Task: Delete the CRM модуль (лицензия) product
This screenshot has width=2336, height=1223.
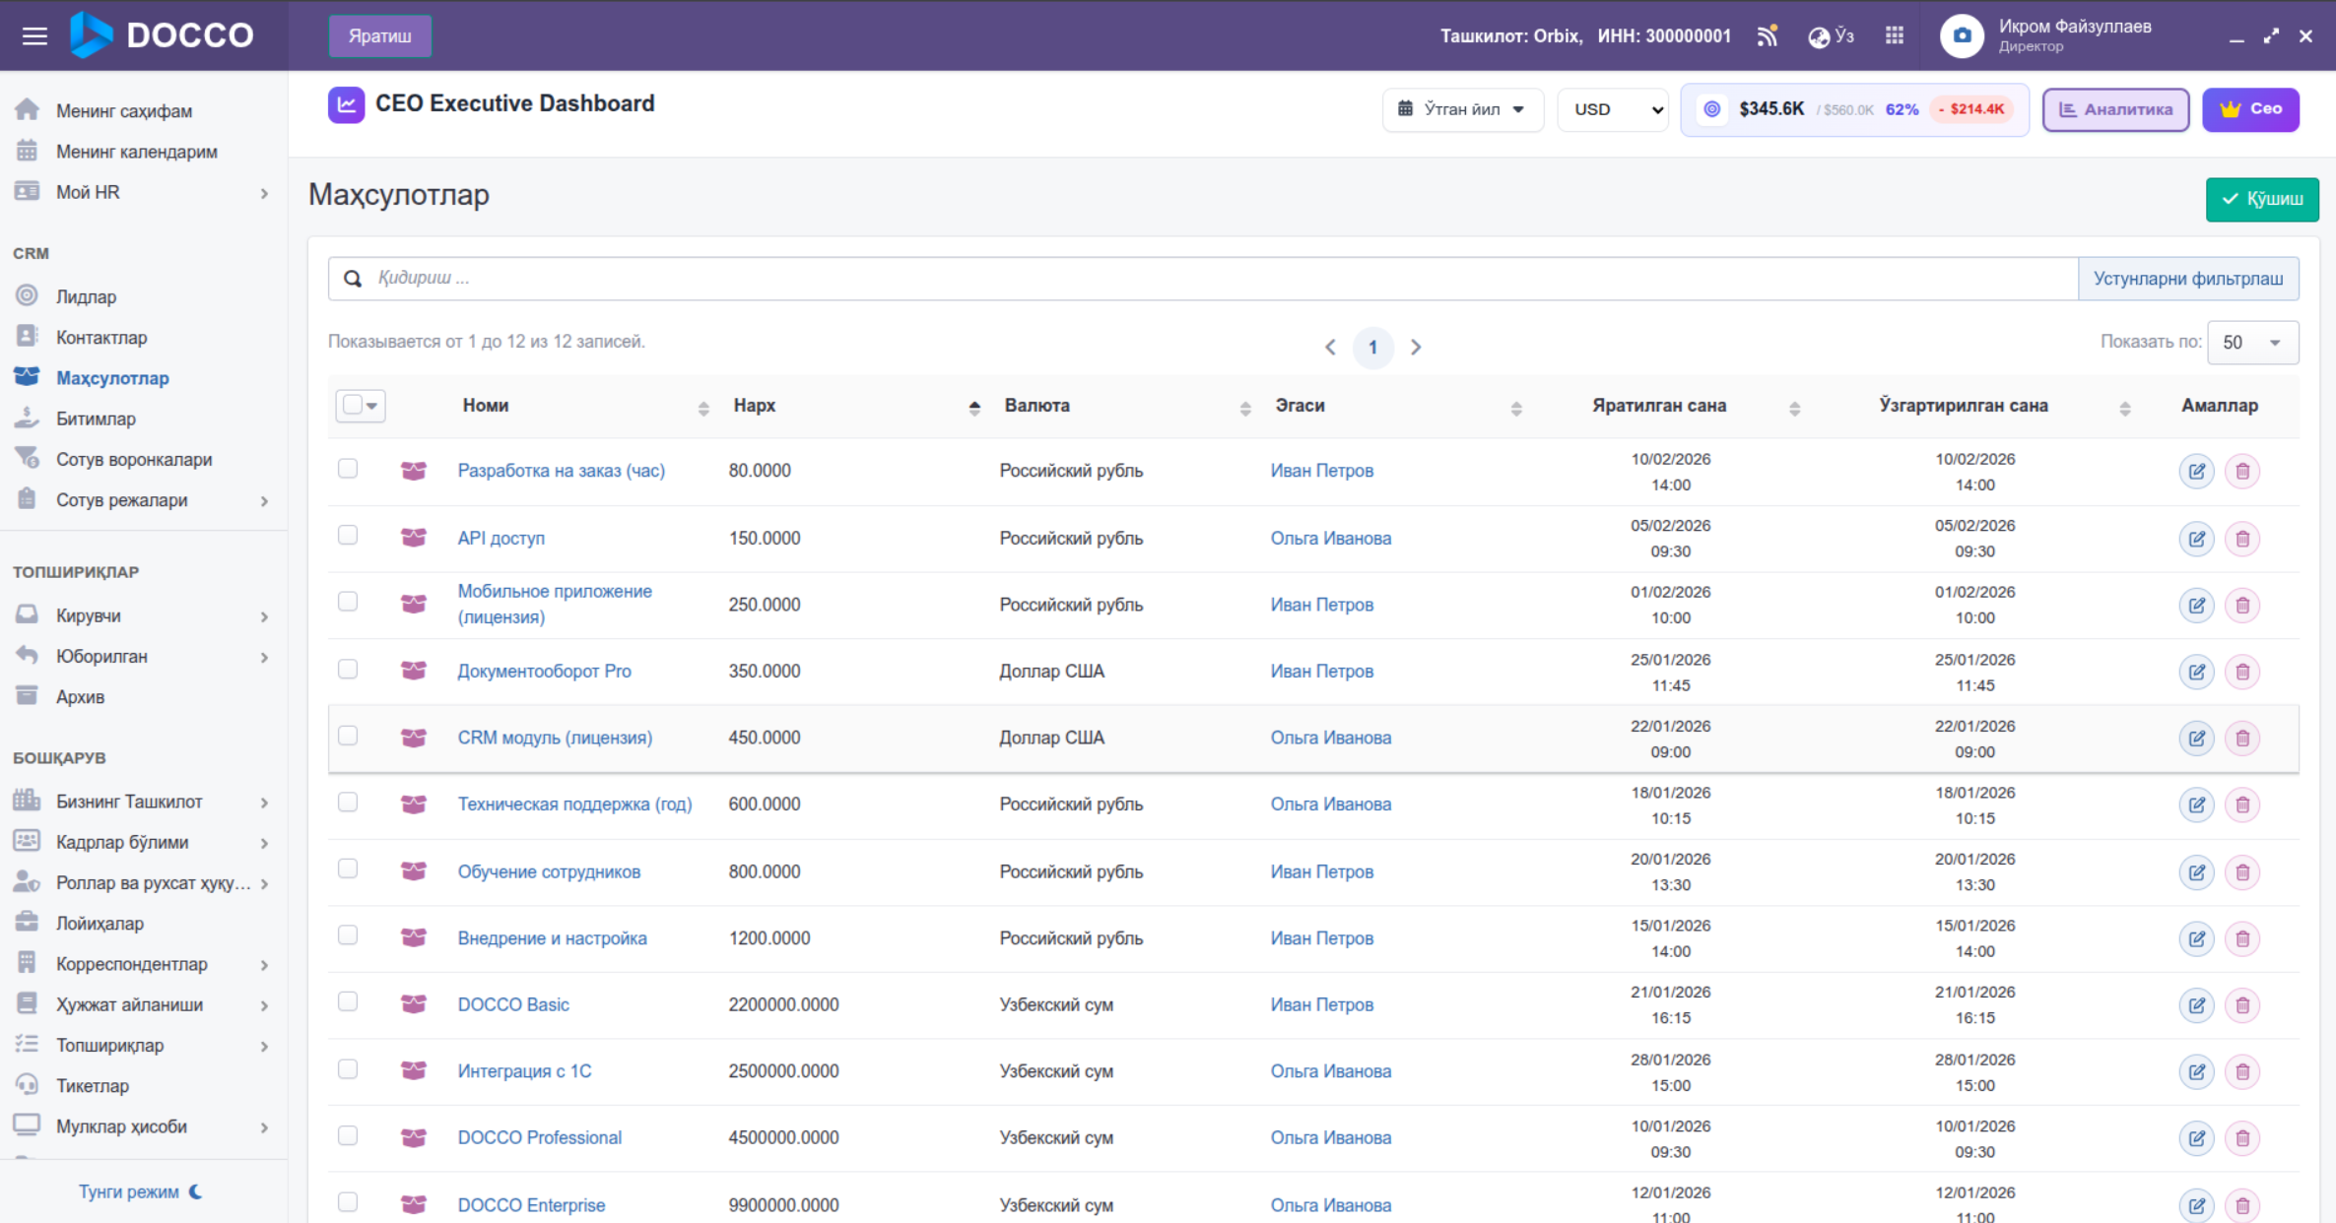Action: [x=2242, y=739]
